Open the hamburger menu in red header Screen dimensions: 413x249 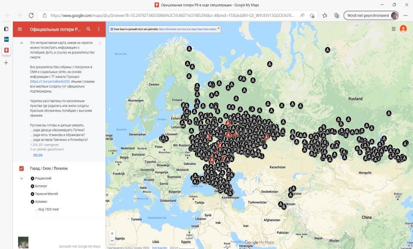point(20,29)
